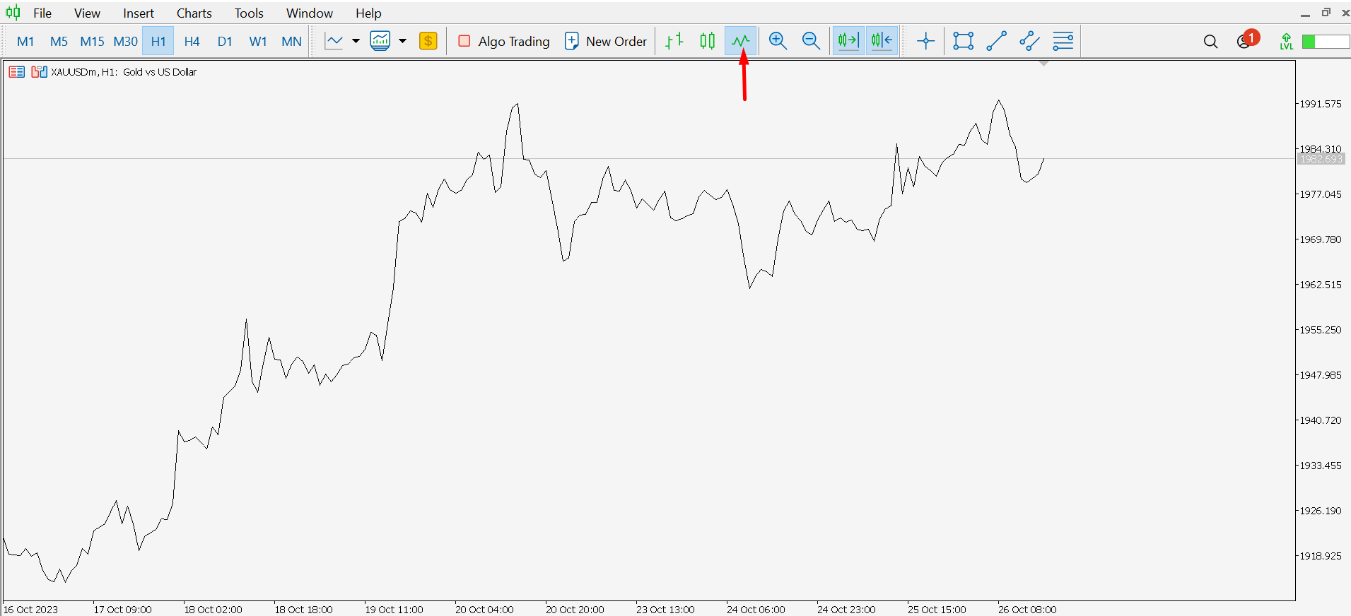Image resolution: width=1351 pixels, height=616 pixels.
Task: Switch to M5 timeframe
Action: pyautogui.click(x=59, y=41)
